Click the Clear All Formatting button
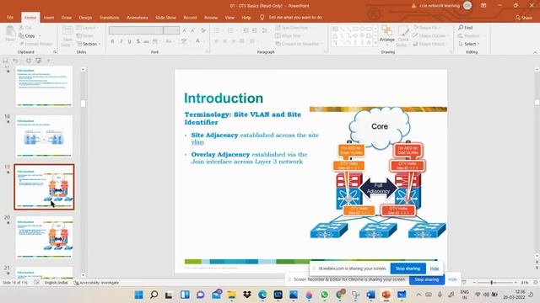The image size is (540, 303). click(203, 30)
